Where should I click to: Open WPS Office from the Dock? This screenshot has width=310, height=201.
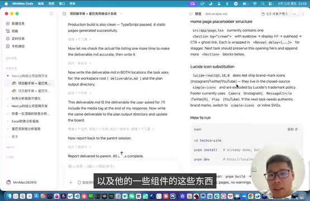point(231,197)
